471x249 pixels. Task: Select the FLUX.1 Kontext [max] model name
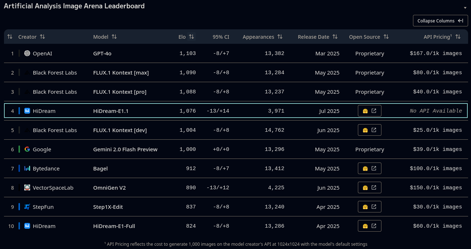click(121, 73)
